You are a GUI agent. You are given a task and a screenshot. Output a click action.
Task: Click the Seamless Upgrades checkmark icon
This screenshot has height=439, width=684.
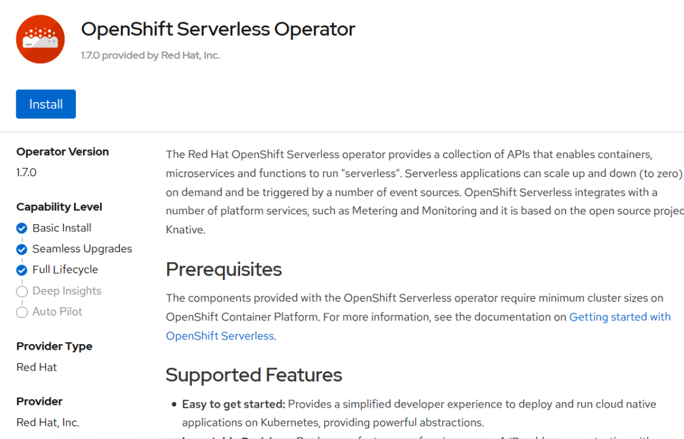tap(22, 249)
